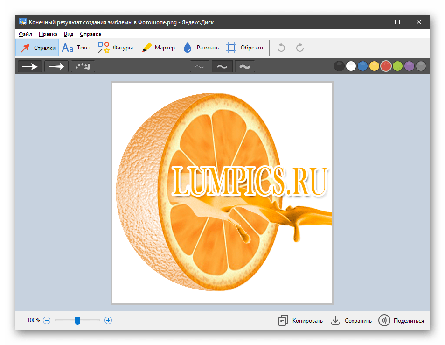Activate the Маркер highlighter tool
The width and height of the screenshot is (445, 345).
(158, 48)
